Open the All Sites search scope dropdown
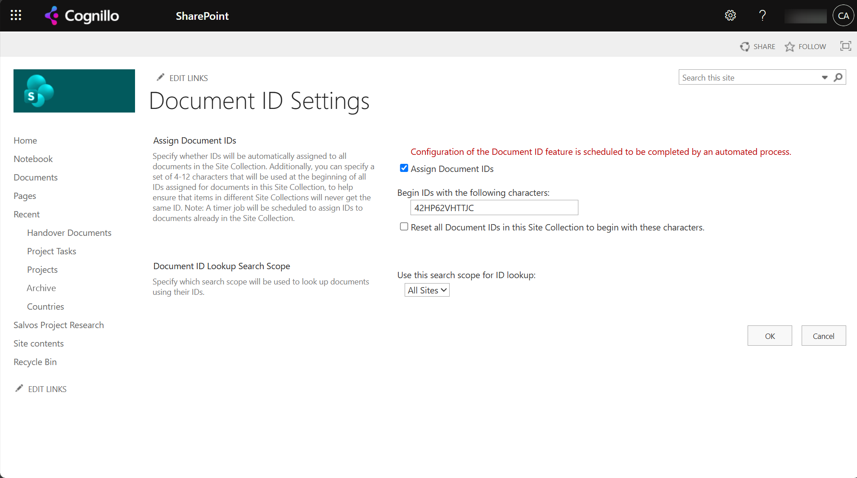857x478 pixels. point(427,290)
